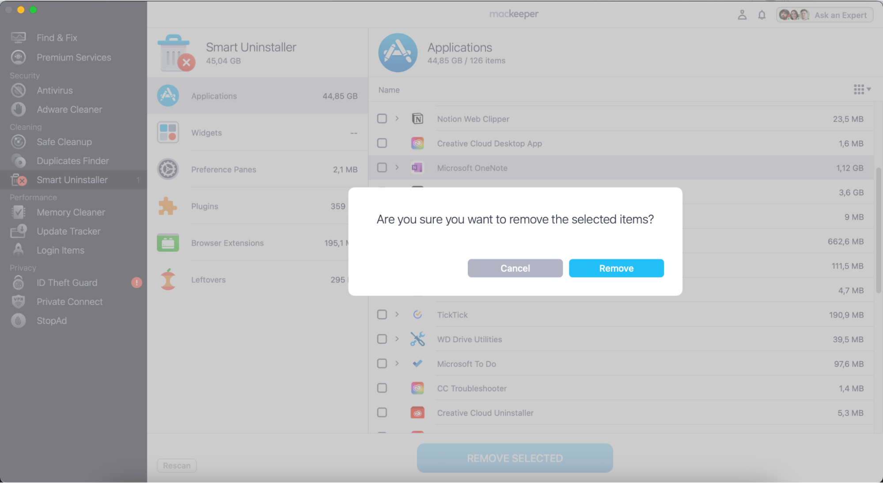Image resolution: width=883 pixels, height=483 pixels.
Task: Click the Microsoft OneNote app icon
Action: pos(417,168)
